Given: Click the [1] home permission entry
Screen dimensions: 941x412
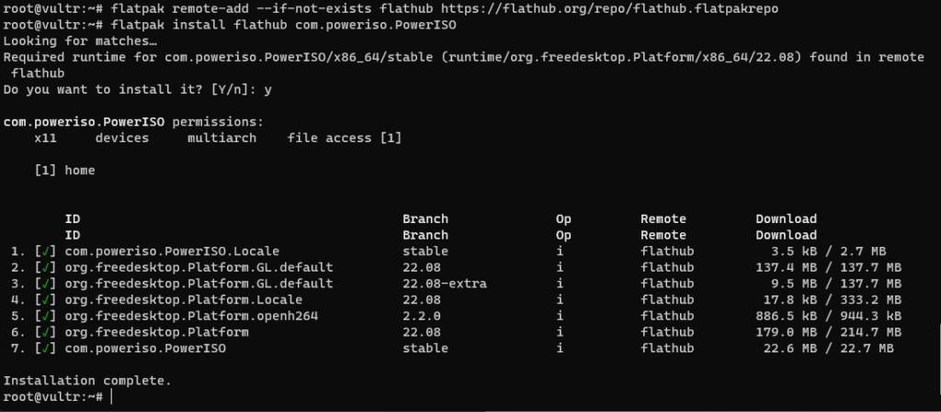Looking at the screenshot, I should tap(65, 171).
